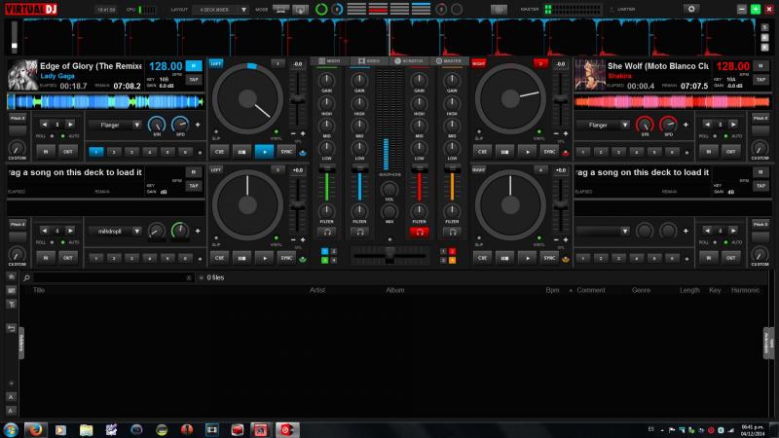
Task: Enable headphone cue on the red mixer channel
Action: pos(419,232)
